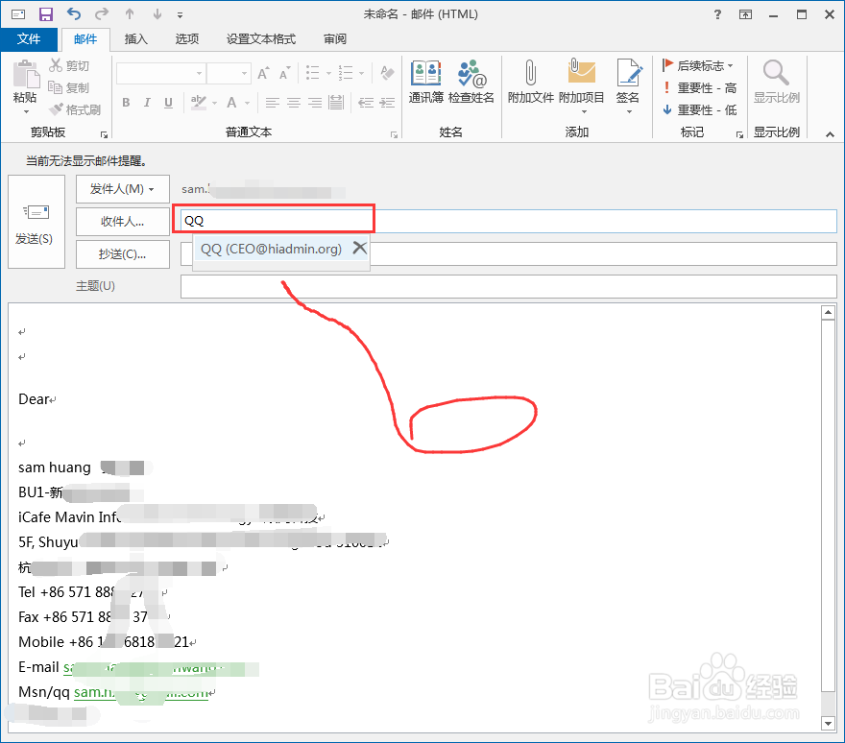Click the recipient field containing QQ
845x743 pixels.
point(508,221)
